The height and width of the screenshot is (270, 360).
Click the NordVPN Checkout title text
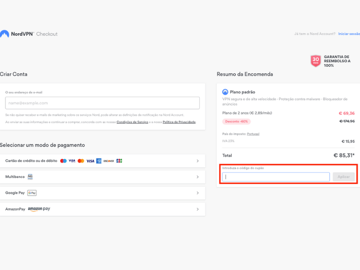click(x=34, y=34)
